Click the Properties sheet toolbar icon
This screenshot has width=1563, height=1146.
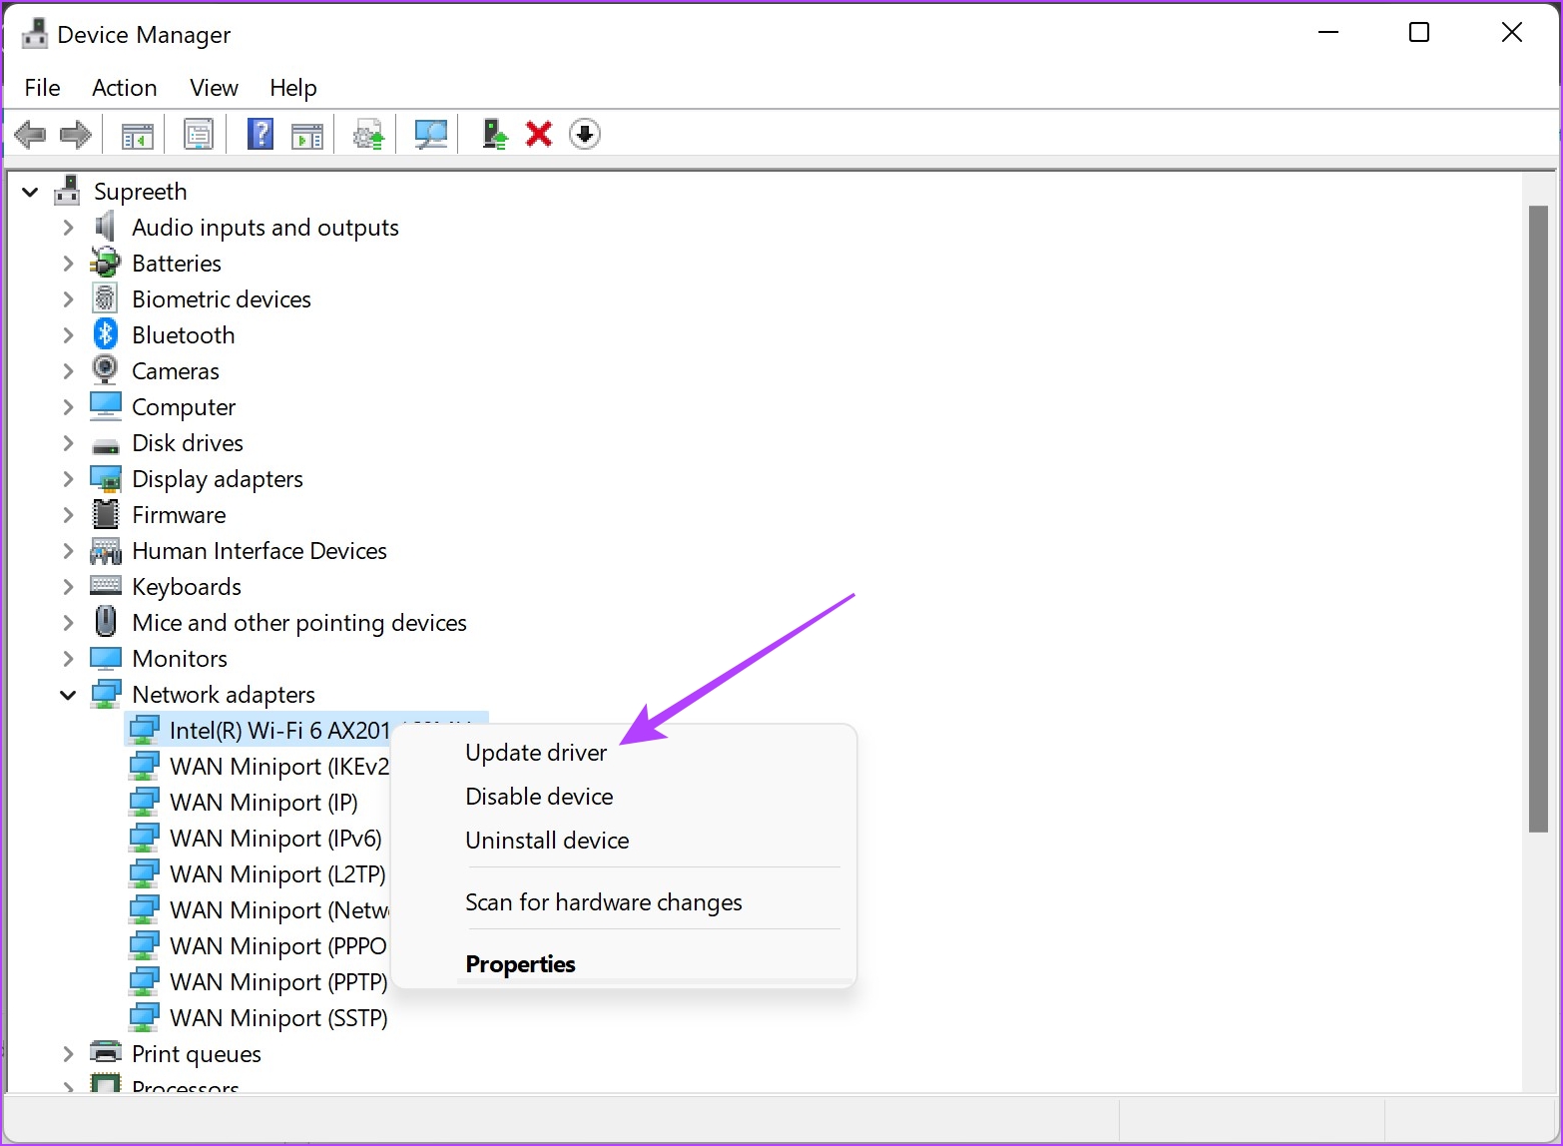[199, 134]
